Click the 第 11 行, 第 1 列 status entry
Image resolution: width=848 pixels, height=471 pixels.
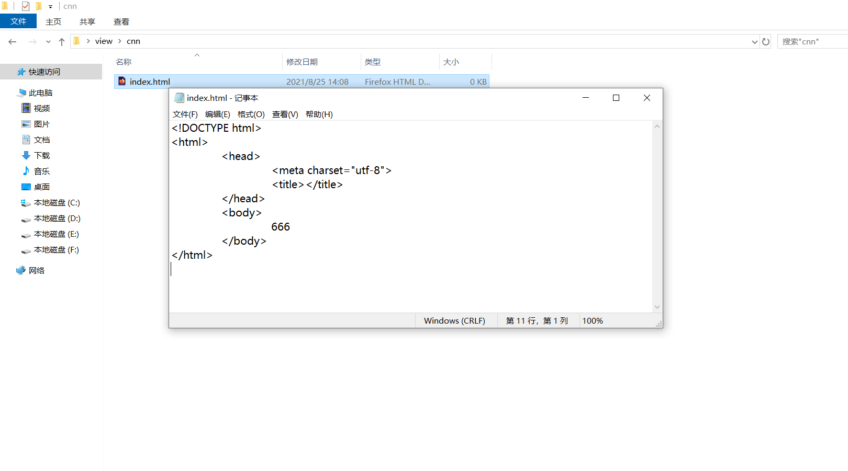(537, 320)
